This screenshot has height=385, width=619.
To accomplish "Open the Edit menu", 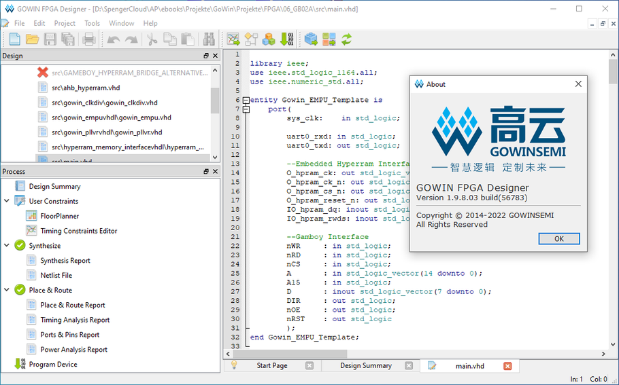I will click(x=39, y=23).
